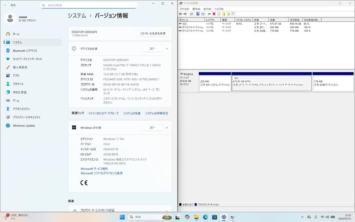This screenshot has width=355, height=222.
Task: Sort by ボリューム column header
Action: [x=191, y=20]
